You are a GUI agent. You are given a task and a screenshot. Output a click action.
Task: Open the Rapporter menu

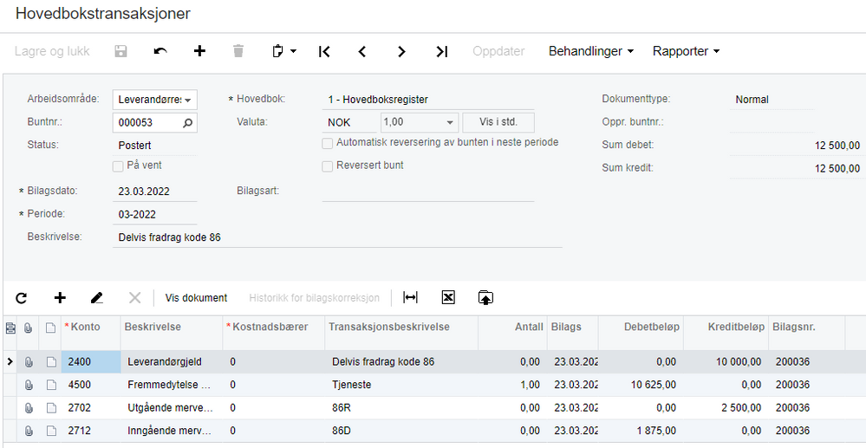[686, 52]
